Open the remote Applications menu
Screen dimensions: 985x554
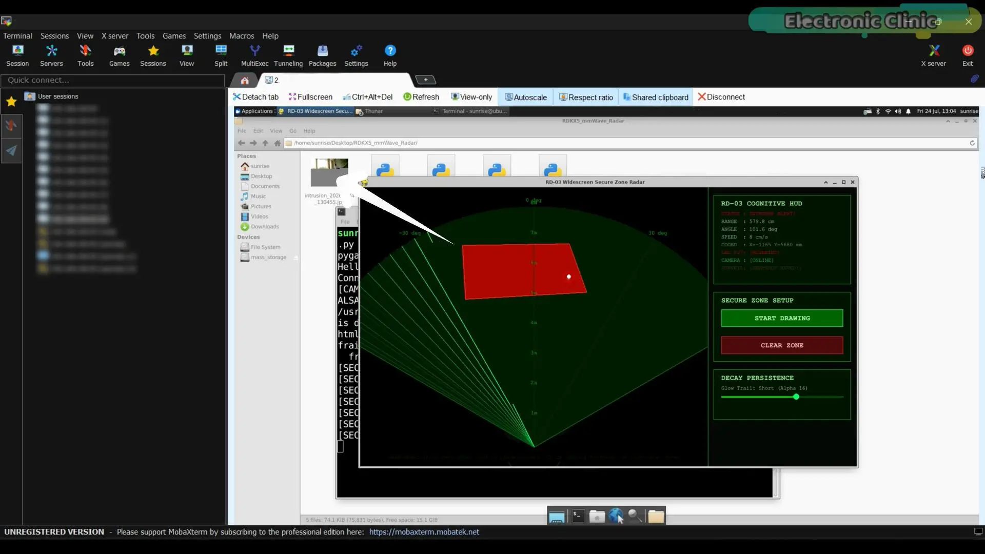click(x=254, y=111)
